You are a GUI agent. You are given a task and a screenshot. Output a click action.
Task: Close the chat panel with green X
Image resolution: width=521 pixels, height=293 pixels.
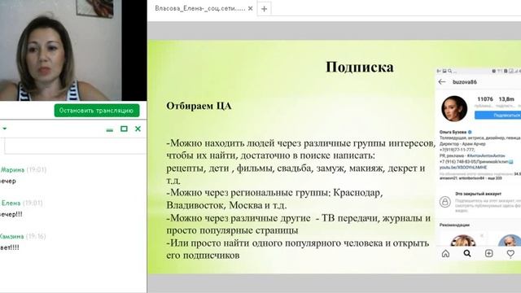click(x=138, y=129)
